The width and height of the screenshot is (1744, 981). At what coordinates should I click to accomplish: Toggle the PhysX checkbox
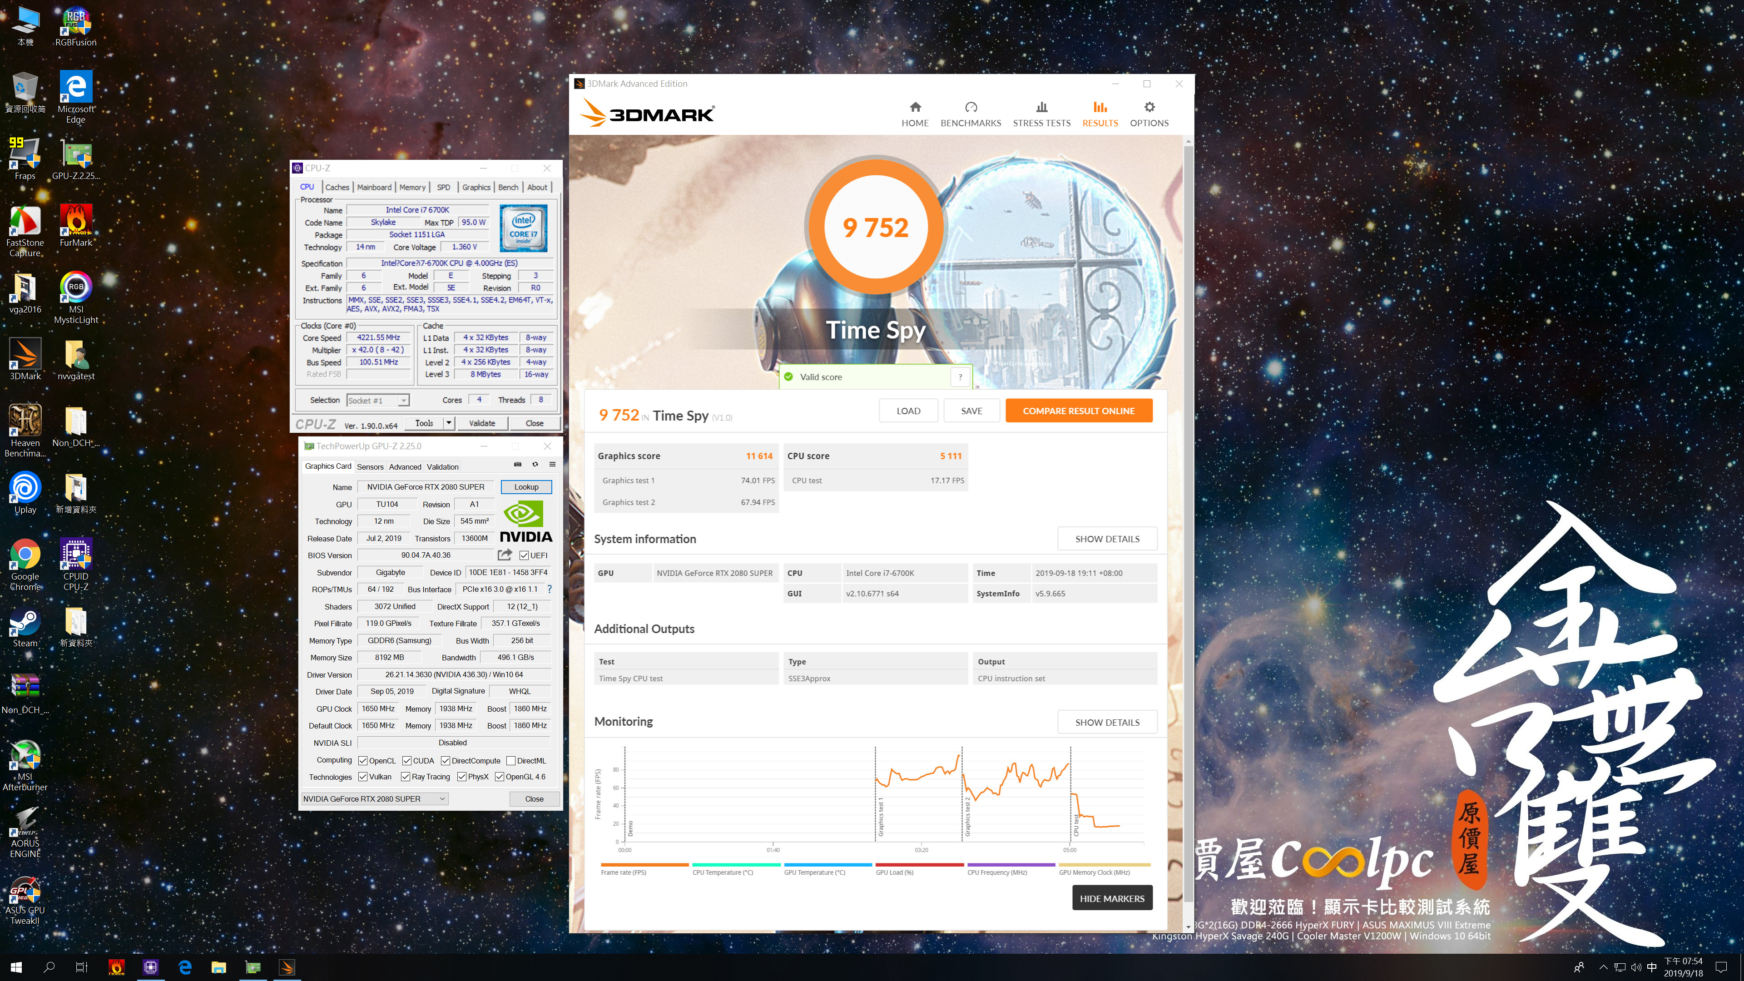point(462,777)
